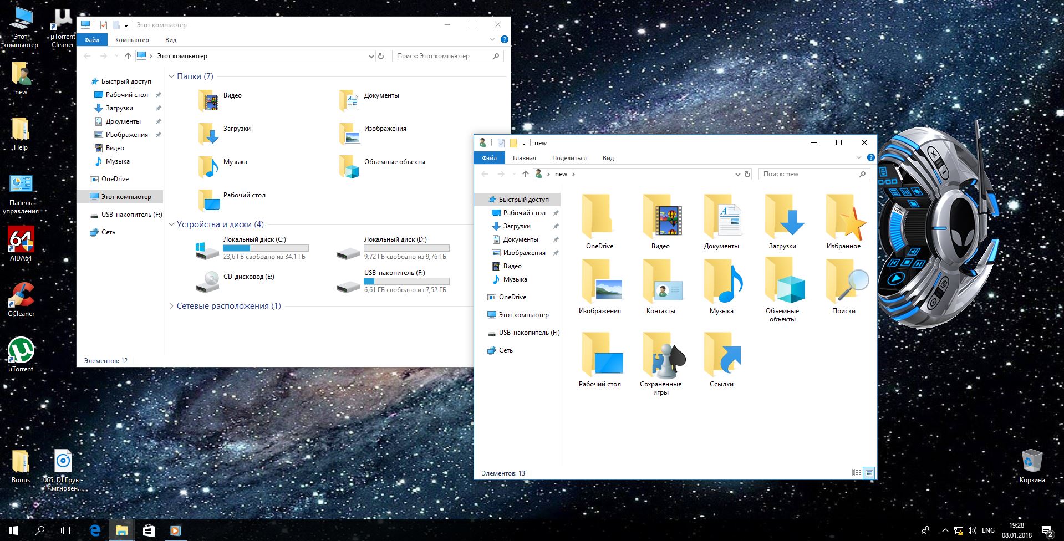Open recent locations dropdown in Этот компьютер window
The height and width of the screenshot is (541, 1064).
point(116,56)
